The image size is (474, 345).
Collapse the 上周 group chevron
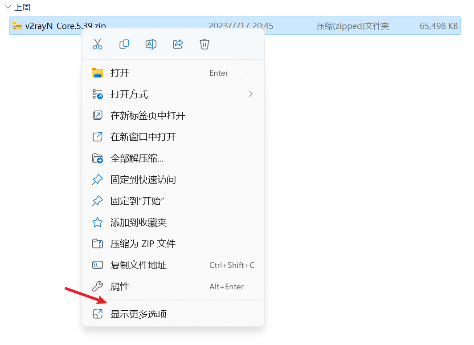pos(8,7)
